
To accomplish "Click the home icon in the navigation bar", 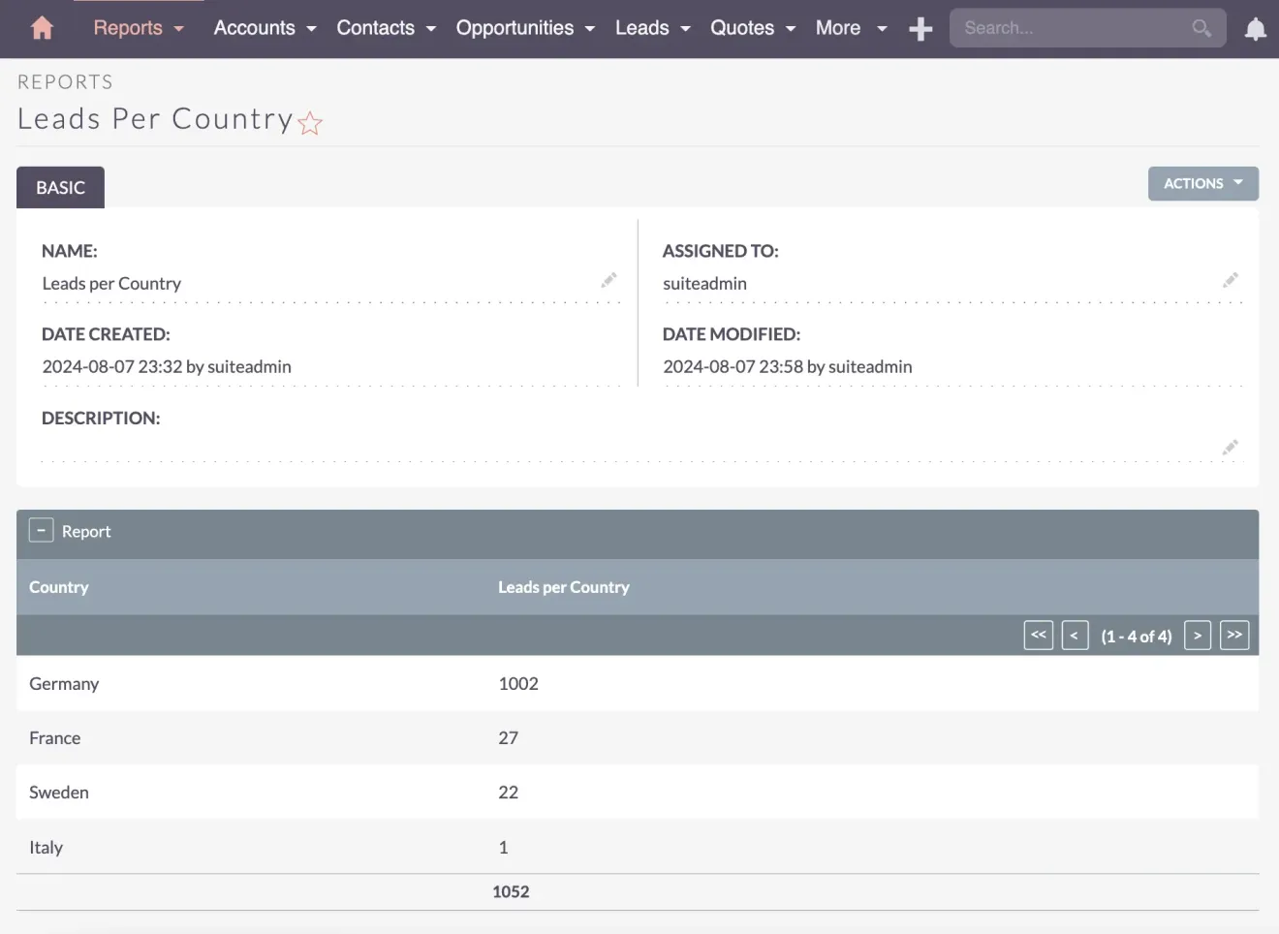I will (42, 28).
